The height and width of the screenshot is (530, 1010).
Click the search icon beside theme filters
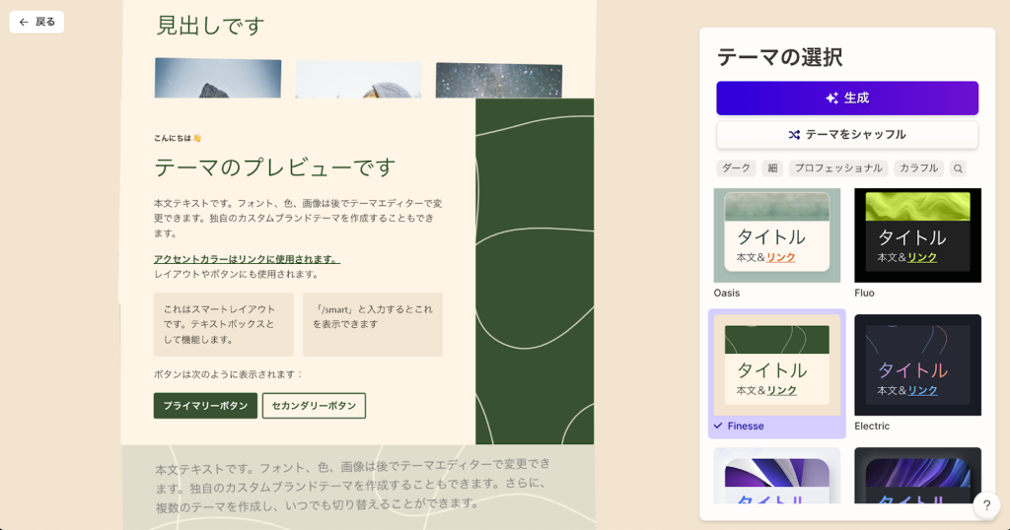pyautogui.click(x=958, y=168)
